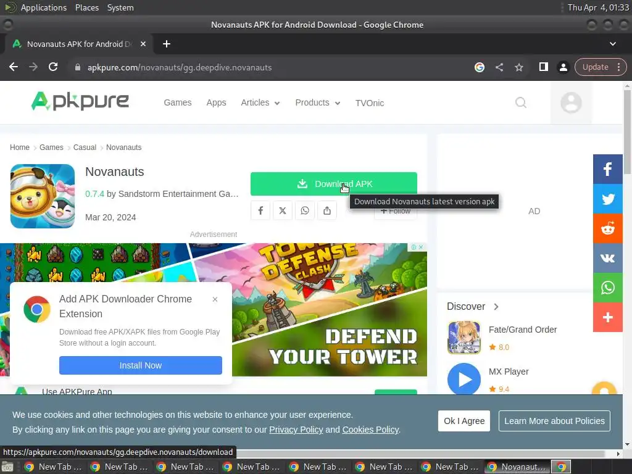Click the VK side share button
The width and height of the screenshot is (632, 474).
coord(607,258)
